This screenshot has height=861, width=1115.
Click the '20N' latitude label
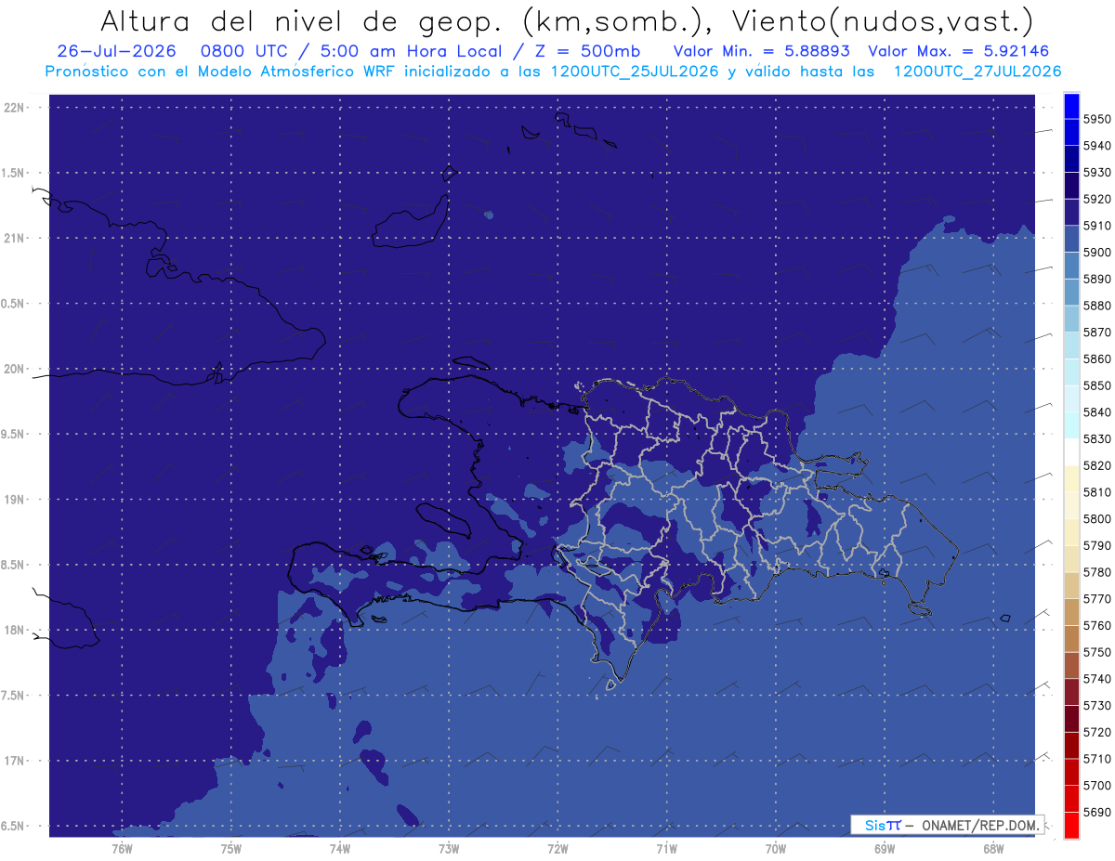click(16, 369)
